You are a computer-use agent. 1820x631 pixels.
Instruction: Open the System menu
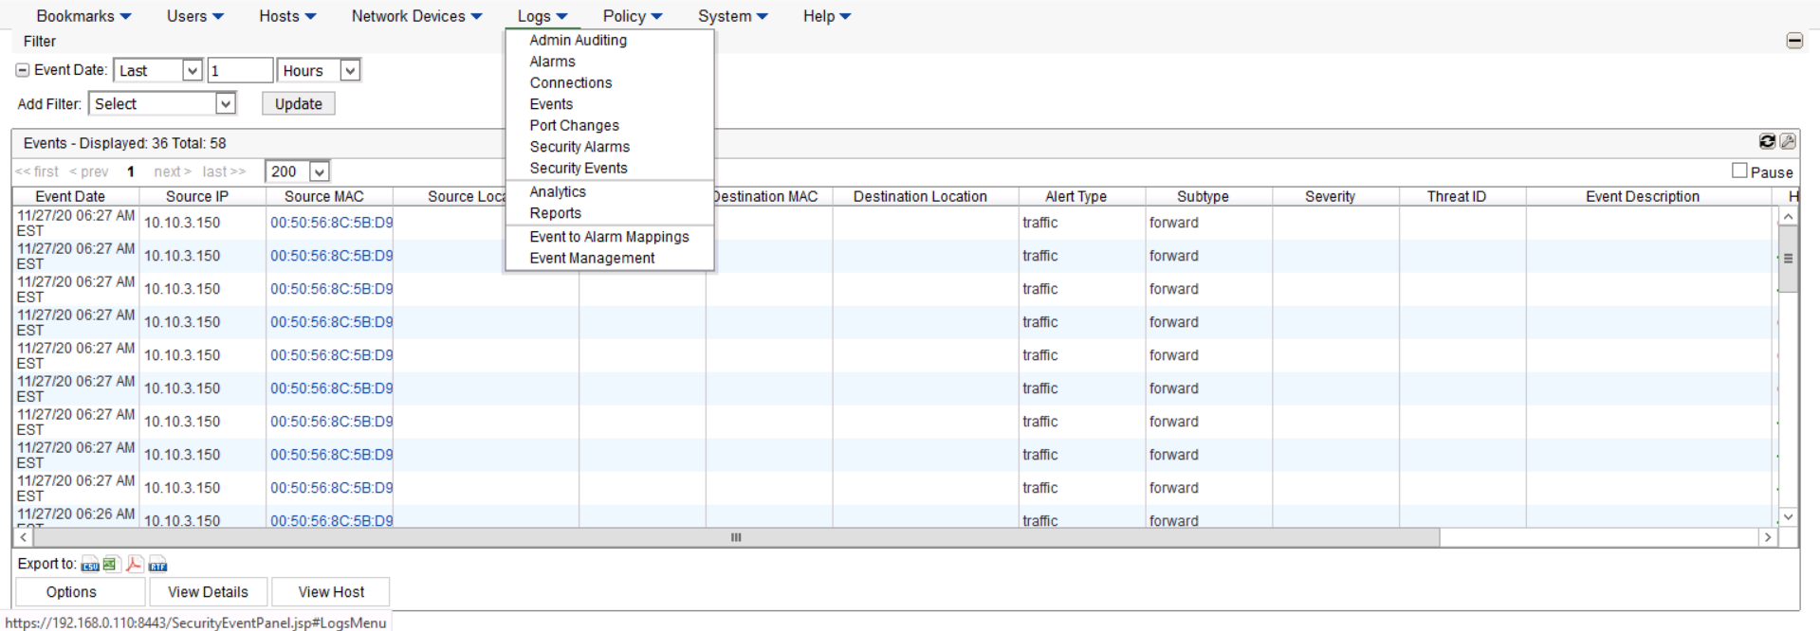[733, 16]
